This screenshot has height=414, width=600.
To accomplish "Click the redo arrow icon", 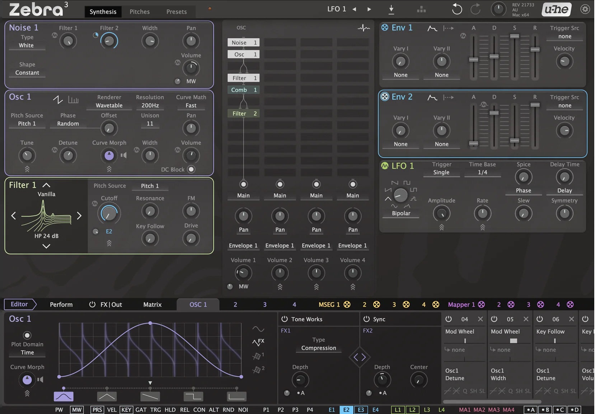I will coord(475,9).
